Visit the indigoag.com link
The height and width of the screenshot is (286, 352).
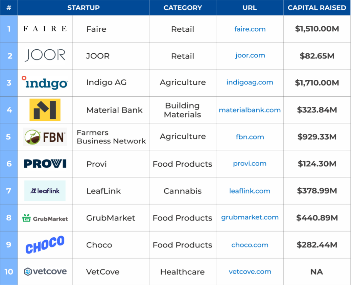pyautogui.click(x=250, y=82)
